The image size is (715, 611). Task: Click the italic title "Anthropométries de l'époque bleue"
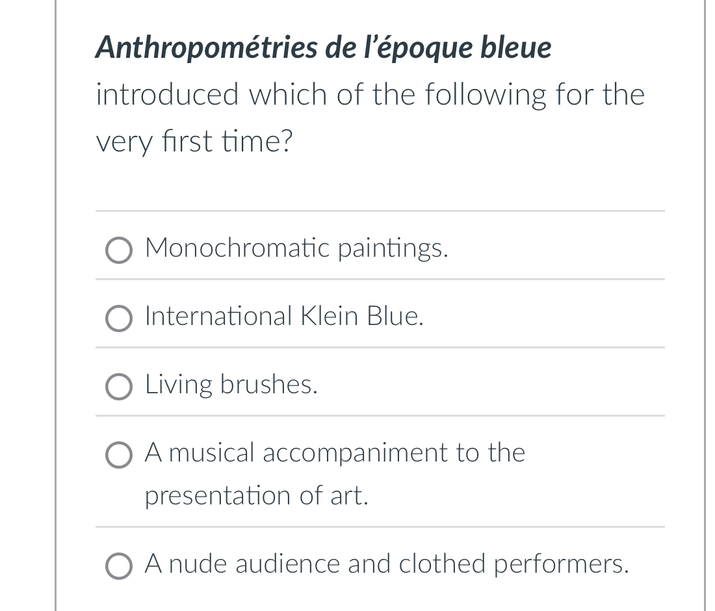pos(323,48)
